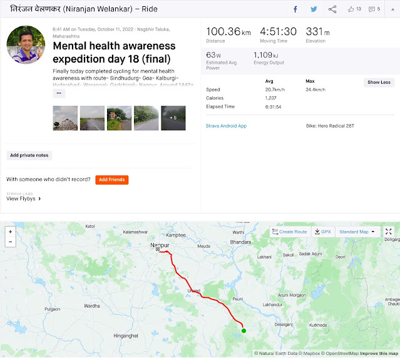
Task: Click the Nagbhir Taluka date and location line
Action: (x=111, y=33)
